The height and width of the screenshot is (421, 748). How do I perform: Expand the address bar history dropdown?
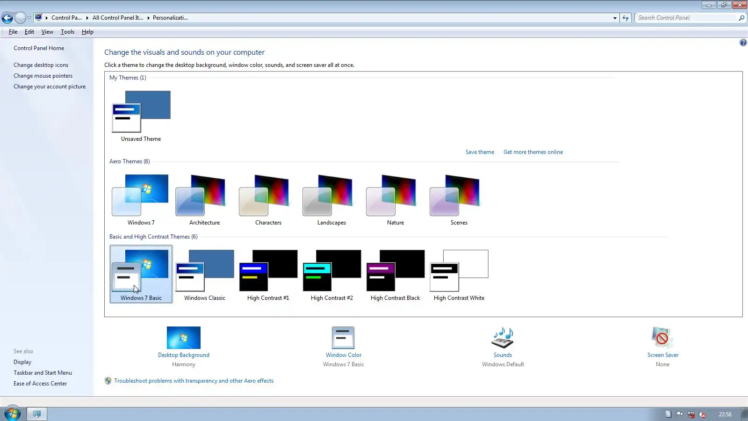(615, 18)
